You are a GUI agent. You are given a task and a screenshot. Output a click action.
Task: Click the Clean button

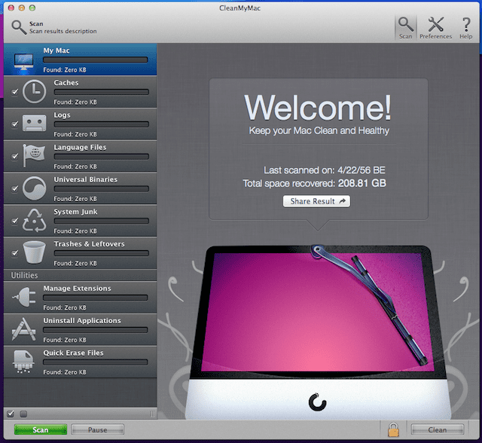[x=438, y=429]
